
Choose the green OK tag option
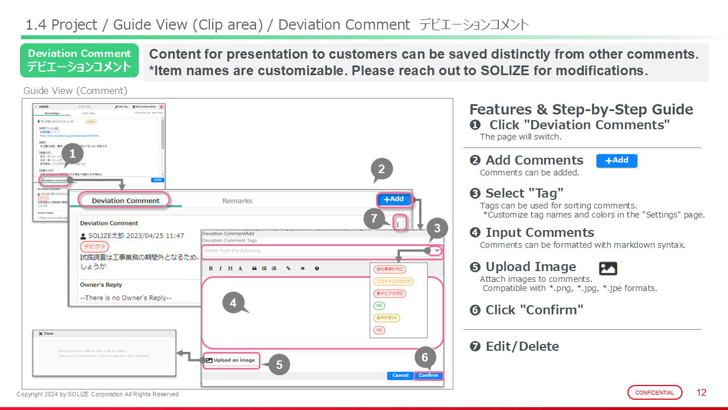[379, 306]
